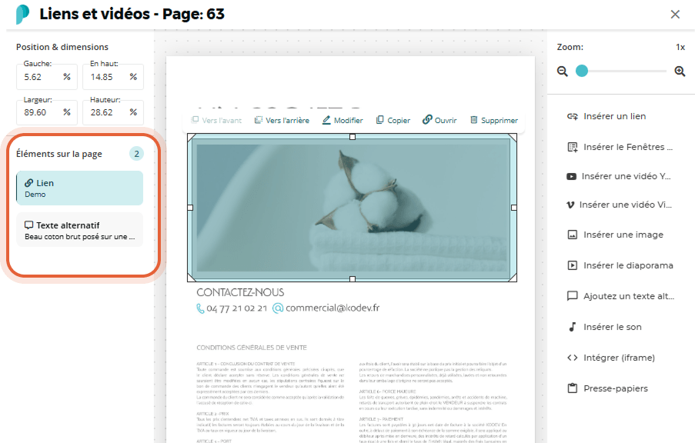Click the diaporama slideshow icon

point(572,265)
